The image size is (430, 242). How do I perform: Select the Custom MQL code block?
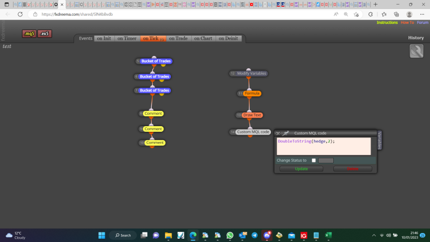point(253,132)
